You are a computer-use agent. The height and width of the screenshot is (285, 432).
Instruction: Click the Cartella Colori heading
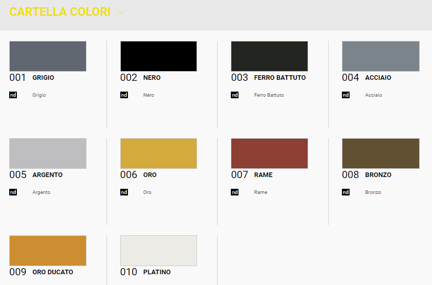coord(60,12)
